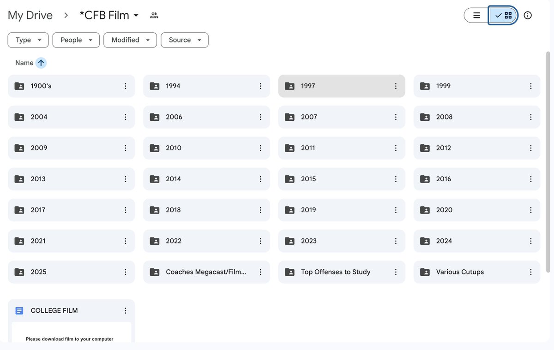Image resolution: width=554 pixels, height=350 pixels.
Task: Select the highlighted 1997 folder name
Action: click(x=308, y=86)
